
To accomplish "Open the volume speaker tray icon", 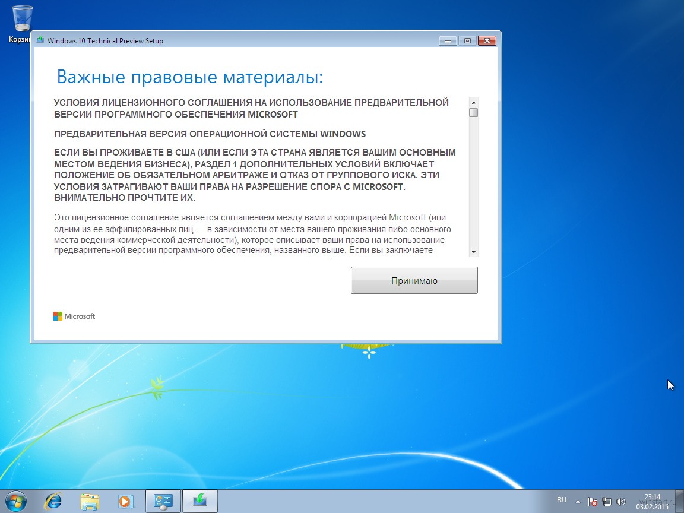I will point(620,502).
